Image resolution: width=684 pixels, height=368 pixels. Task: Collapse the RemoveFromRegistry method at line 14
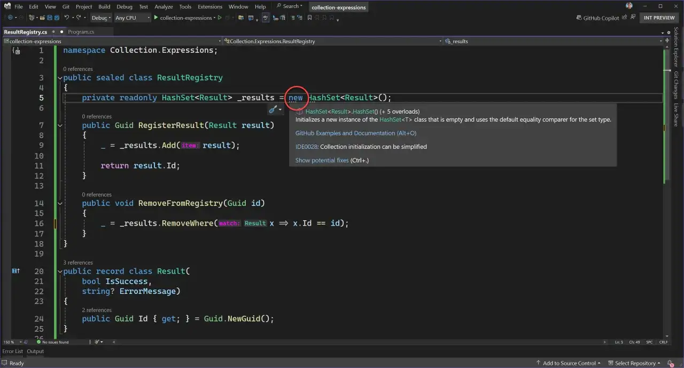click(60, 203)
